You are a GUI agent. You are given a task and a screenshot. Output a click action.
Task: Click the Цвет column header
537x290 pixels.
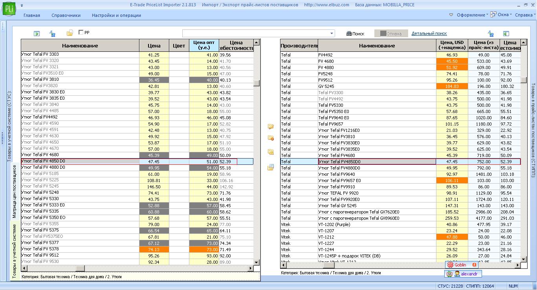[179, 46]
